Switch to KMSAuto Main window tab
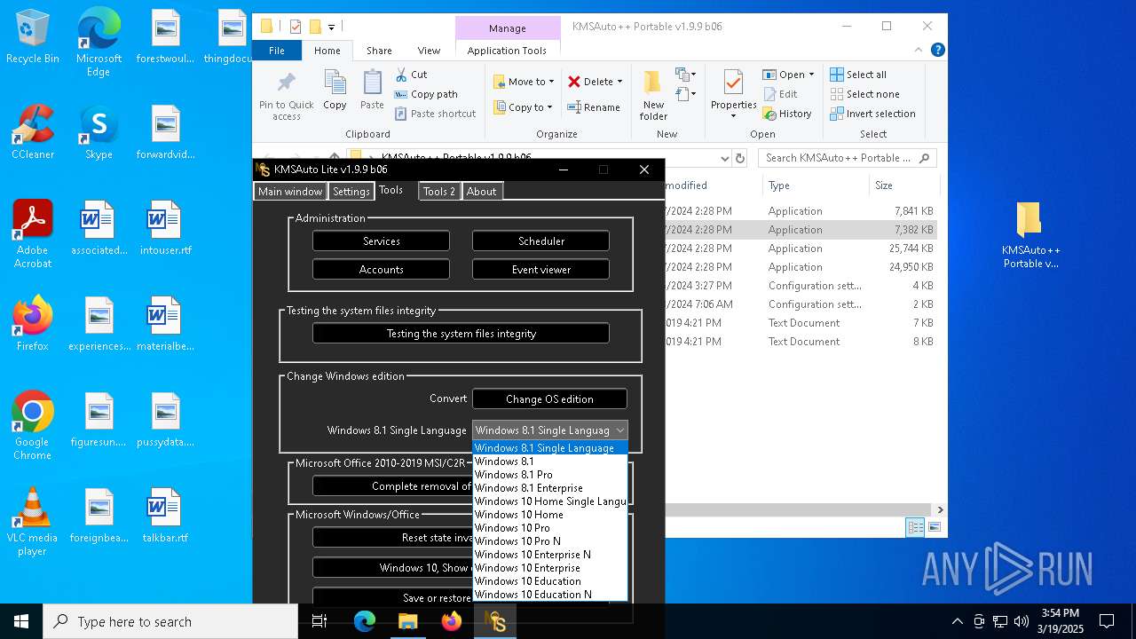The height and width of the screenshot is (639, 1136). click(x=290, y=191)
